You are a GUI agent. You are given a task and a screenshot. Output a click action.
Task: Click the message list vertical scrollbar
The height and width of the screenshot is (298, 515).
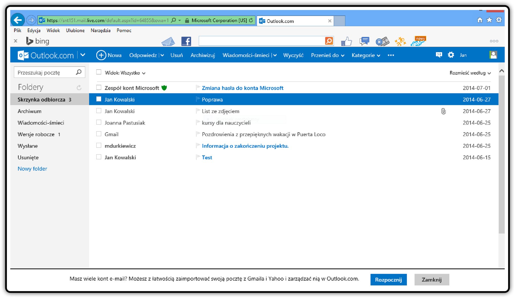502,154
